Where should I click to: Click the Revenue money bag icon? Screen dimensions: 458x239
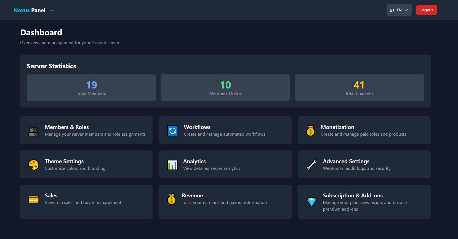point(172,199)
